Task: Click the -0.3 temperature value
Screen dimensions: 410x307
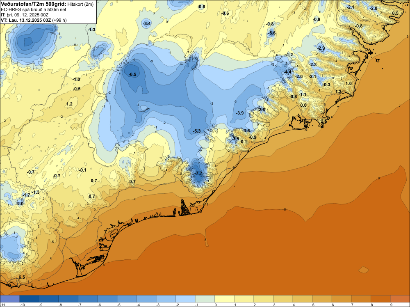Action: (326, 85)
